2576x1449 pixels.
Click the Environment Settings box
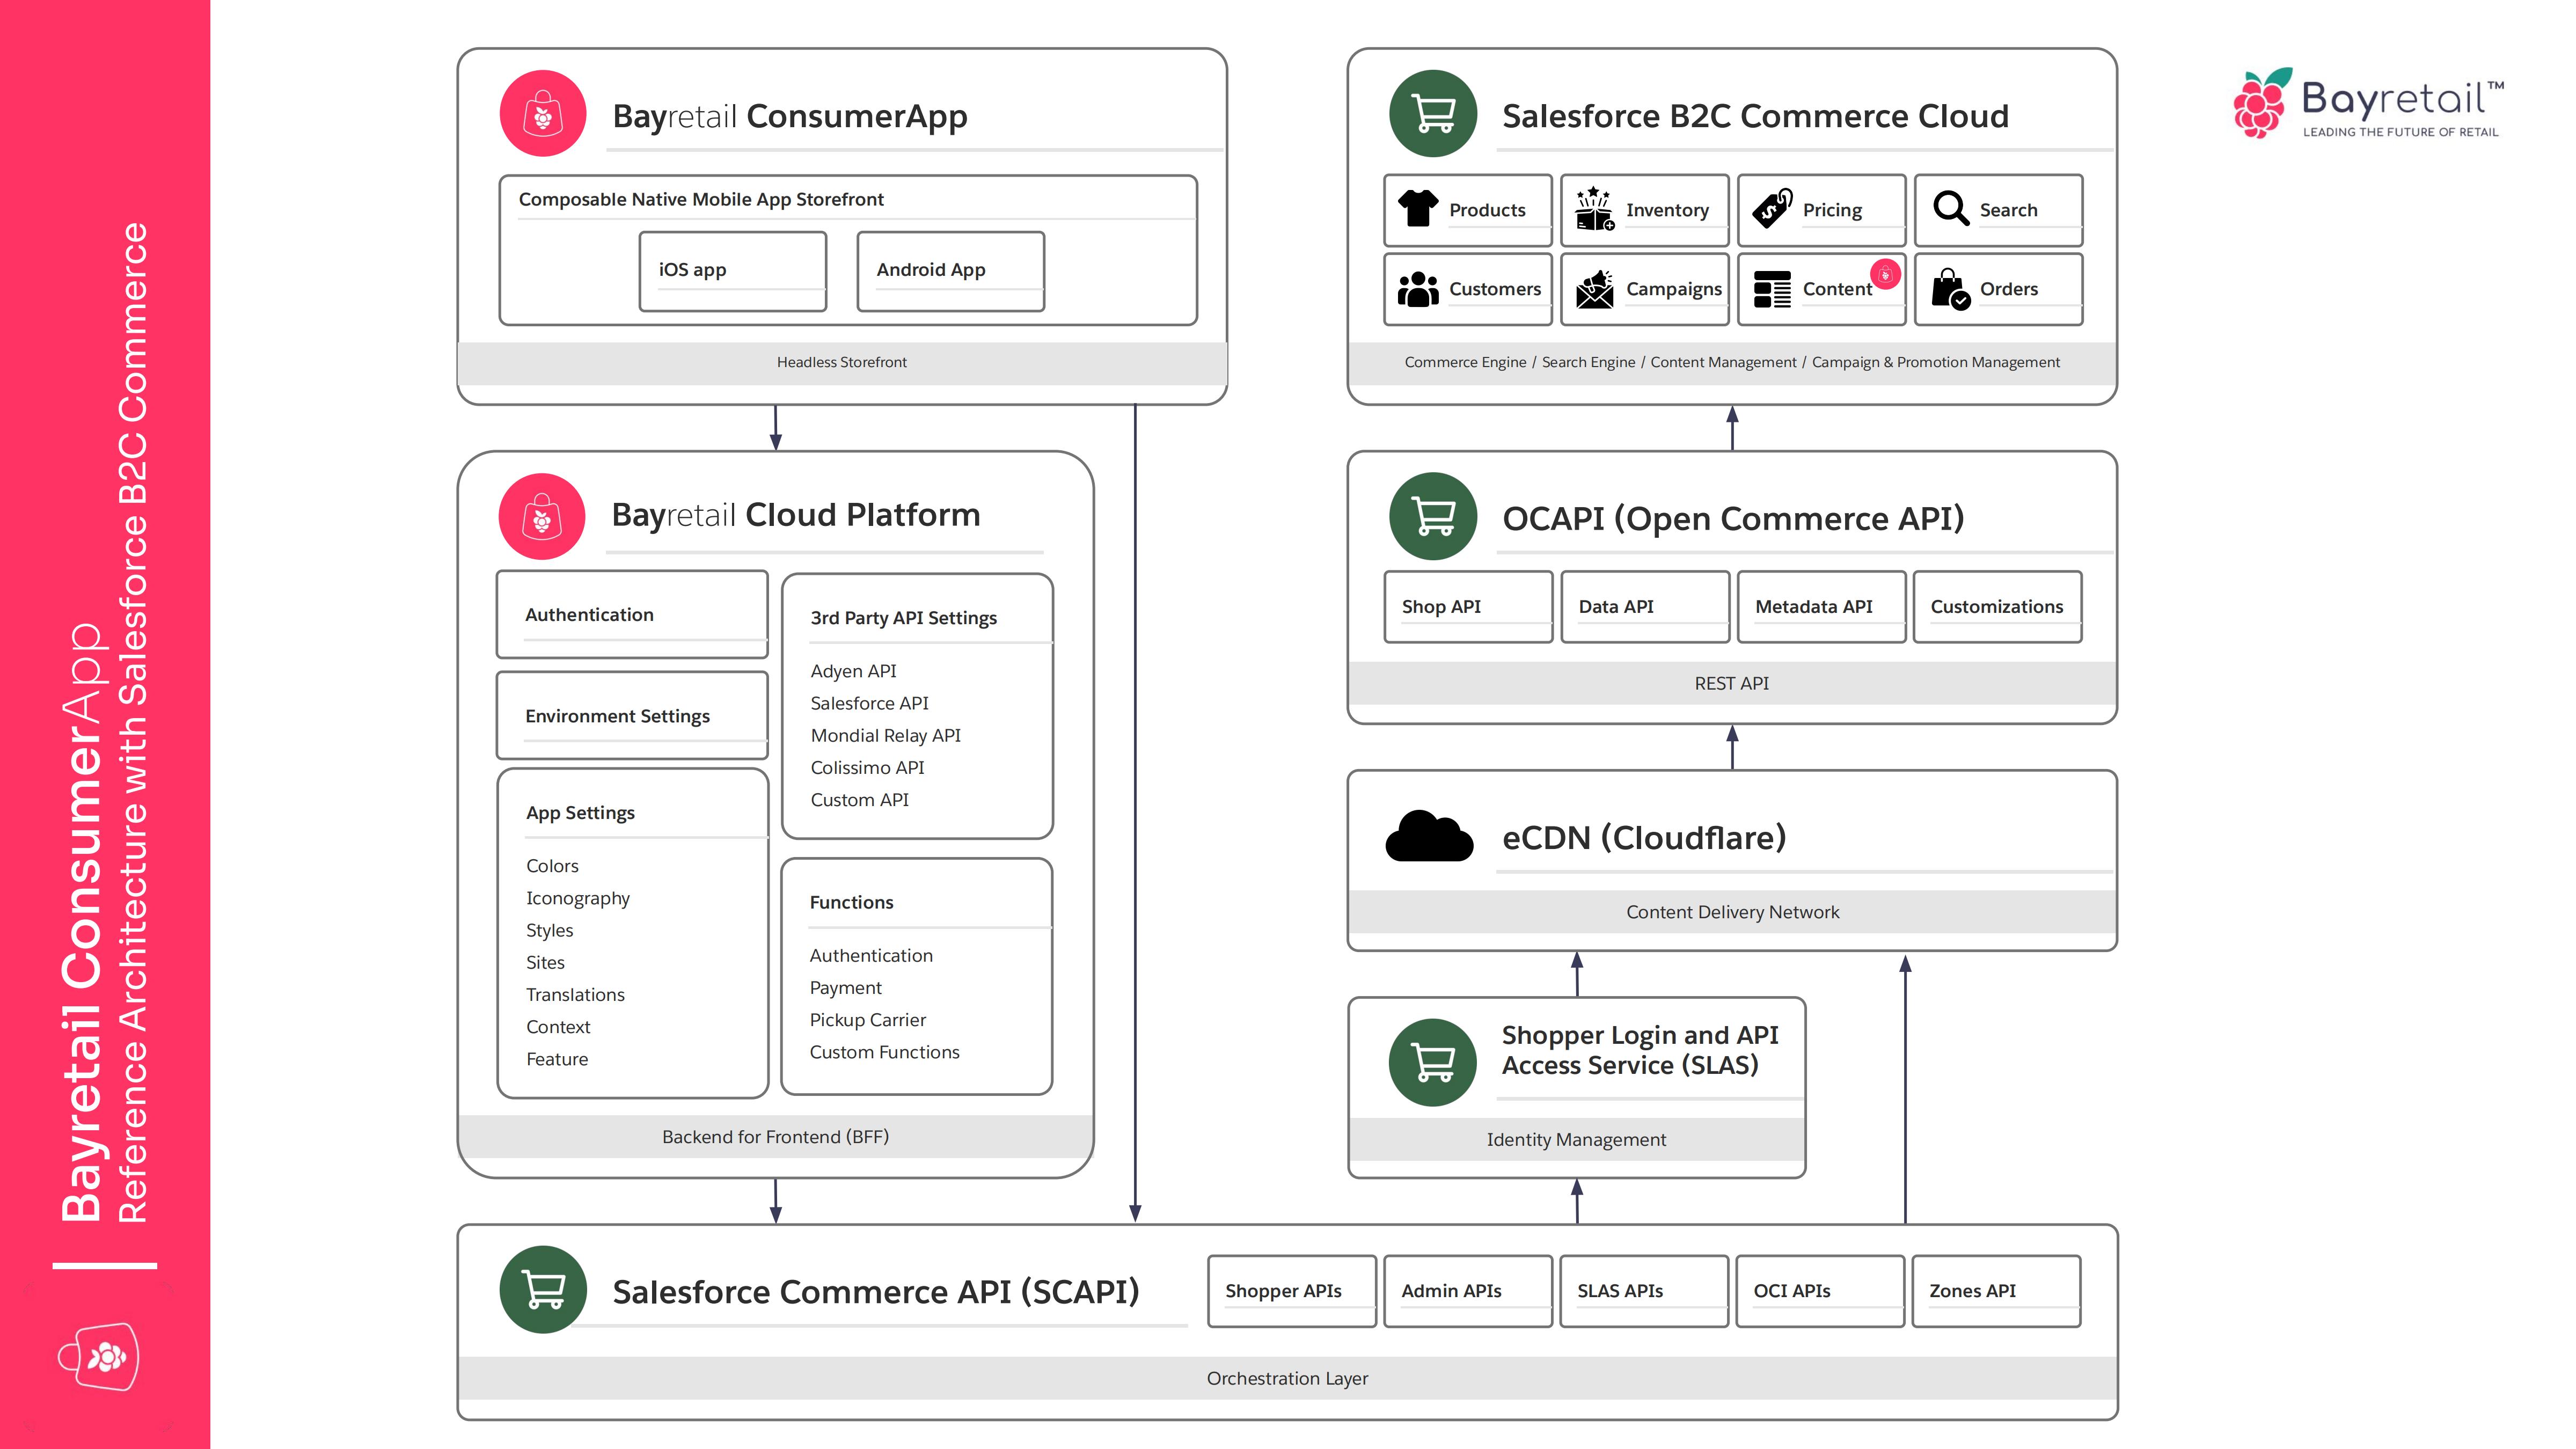point(632,716)
